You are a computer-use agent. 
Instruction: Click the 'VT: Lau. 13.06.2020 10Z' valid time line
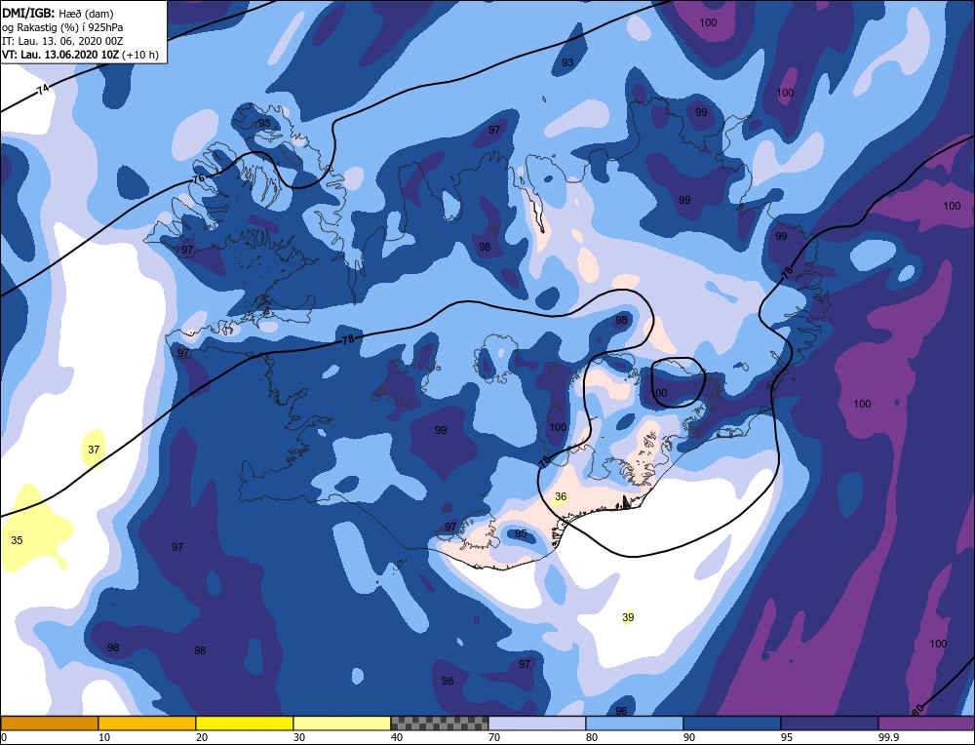[80, 55]
